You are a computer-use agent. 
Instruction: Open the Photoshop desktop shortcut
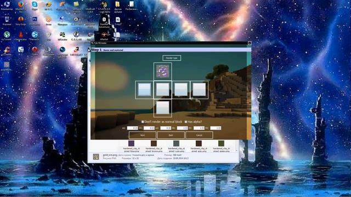(35, 20)
